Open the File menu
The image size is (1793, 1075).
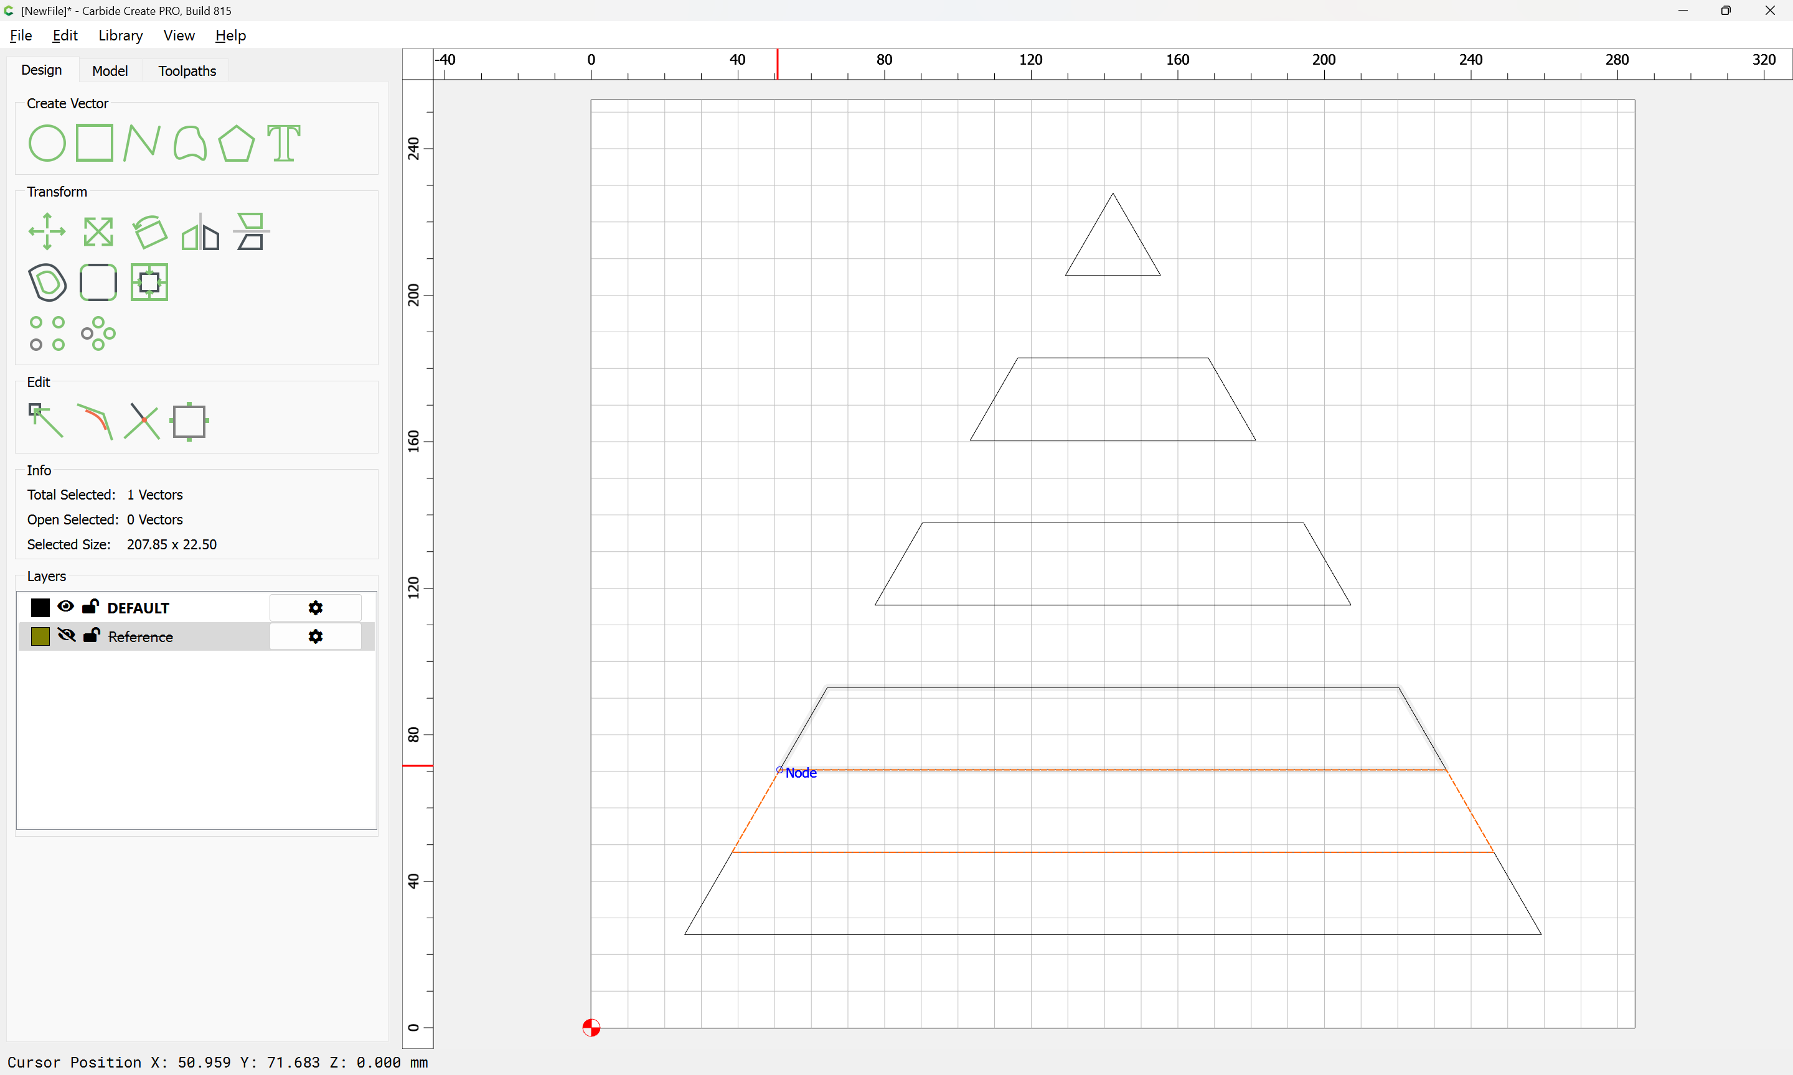[21, 35]
